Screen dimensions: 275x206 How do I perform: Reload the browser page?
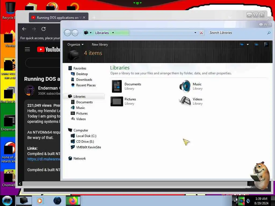tap(44, 29)
